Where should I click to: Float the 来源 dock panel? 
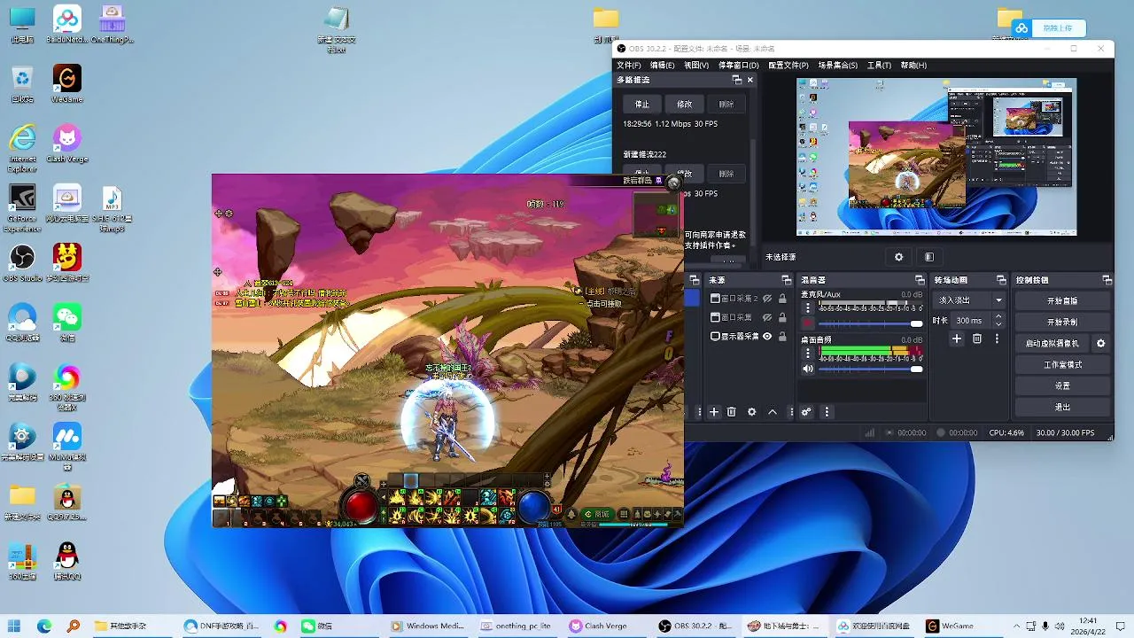[x=785, y=280]
